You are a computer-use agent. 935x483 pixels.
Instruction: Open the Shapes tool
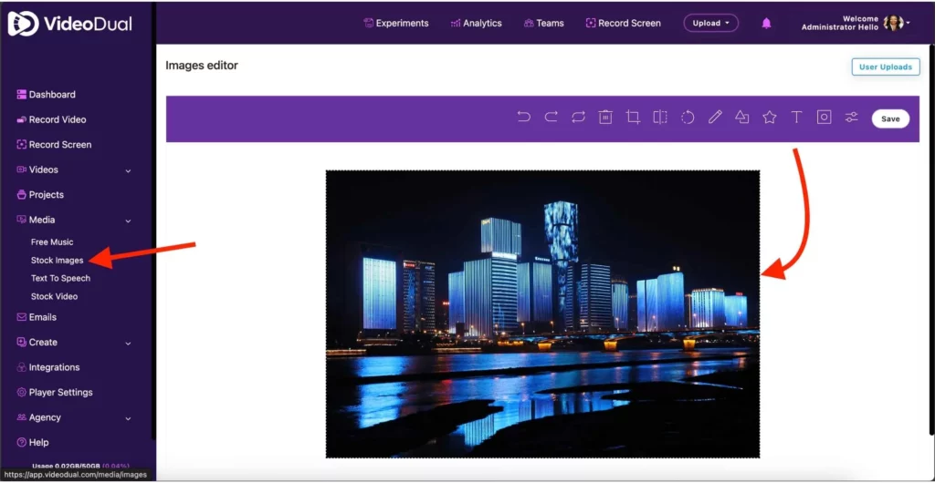click(741, 118)
